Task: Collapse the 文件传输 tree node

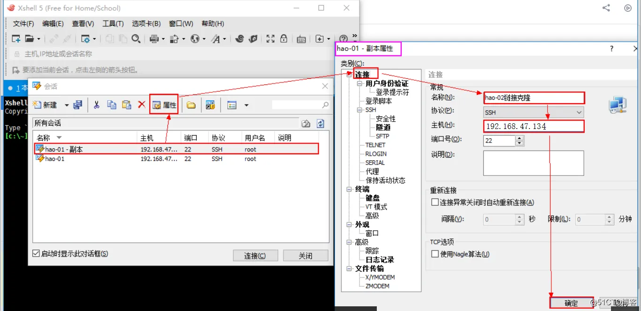Action: 349,268
